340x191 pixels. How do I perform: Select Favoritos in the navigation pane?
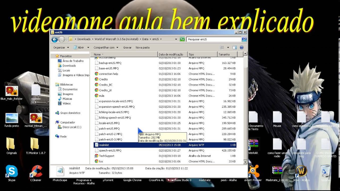click(x=66, y=56)
